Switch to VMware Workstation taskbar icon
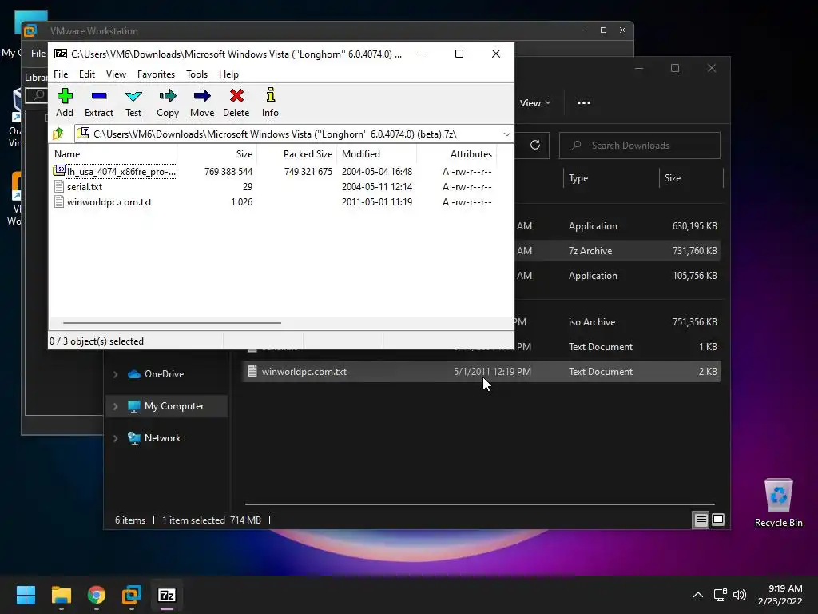 pos(132,595)
